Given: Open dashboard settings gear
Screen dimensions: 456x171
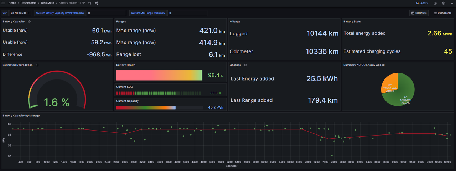Looking at the screenshot, I should [444, 3].
